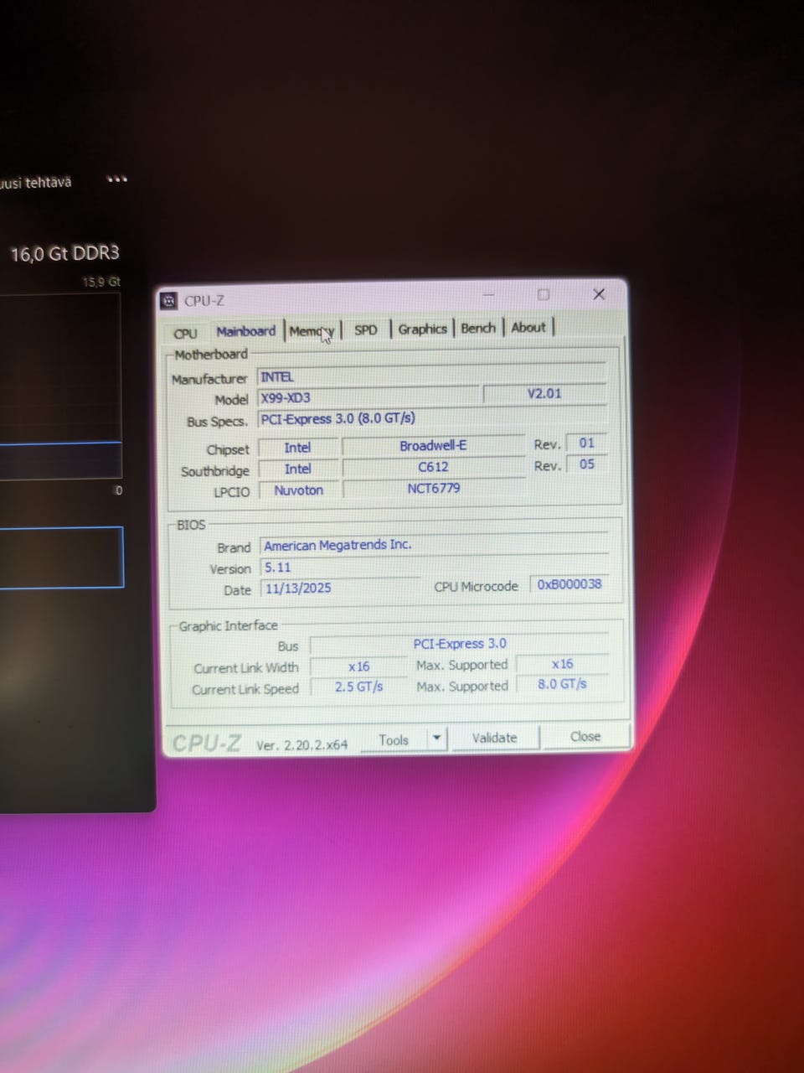
Task: Click the Chipset vendor Intel field
Action: click(x=297, y=448)
